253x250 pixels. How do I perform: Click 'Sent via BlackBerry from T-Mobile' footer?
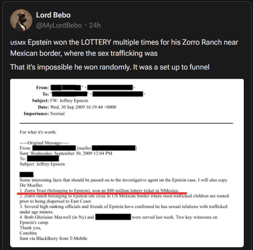[54, 238]
